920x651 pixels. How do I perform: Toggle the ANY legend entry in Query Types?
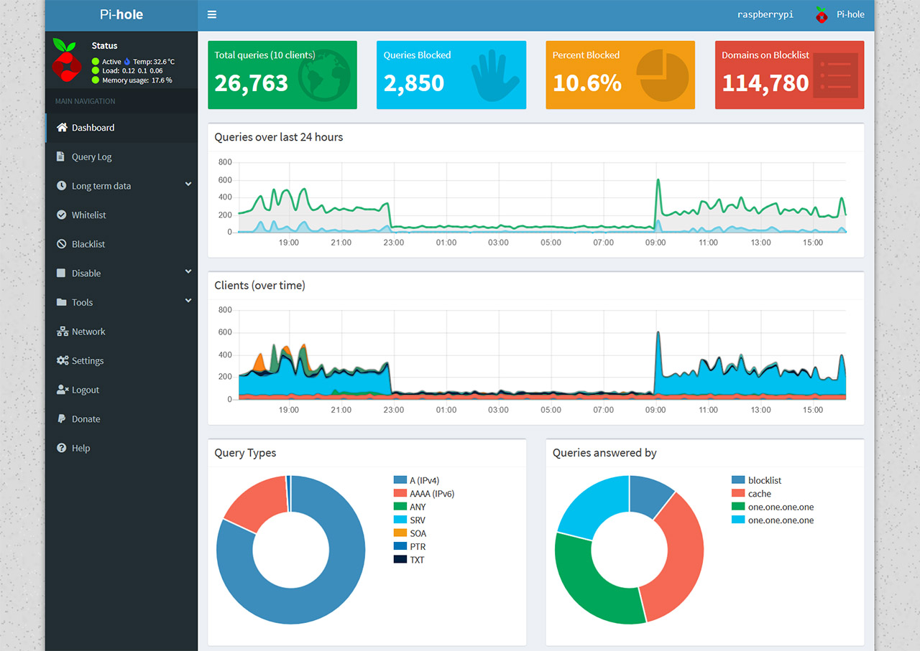410,507
